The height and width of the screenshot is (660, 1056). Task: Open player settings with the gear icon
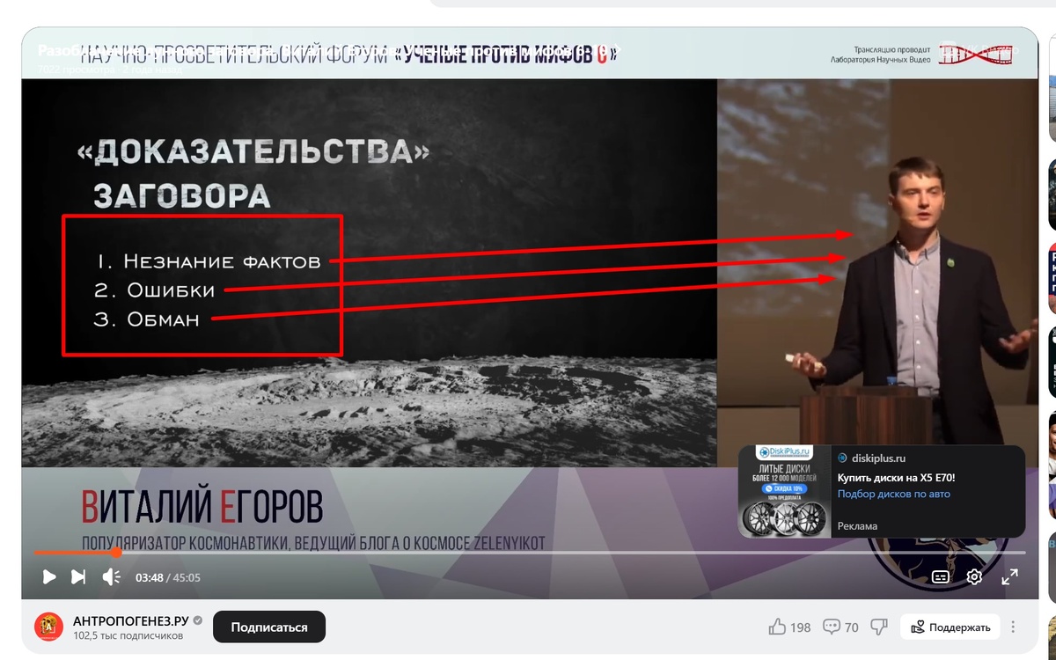(973, 576)
